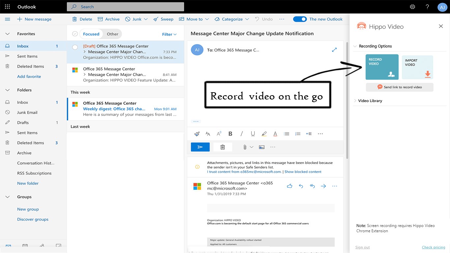Open the Junk dropdown arrow
The height and width of the screenshot is (253, 450).
(146, 19)
